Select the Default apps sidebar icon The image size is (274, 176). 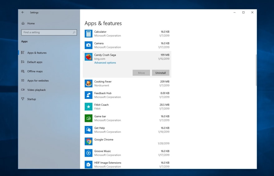click(x=23, y=62)
